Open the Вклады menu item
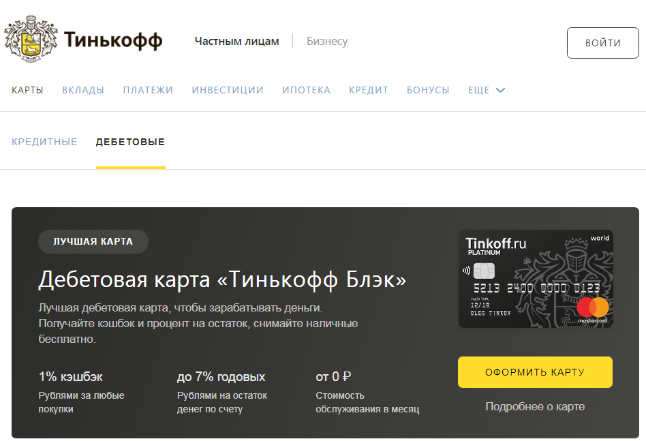This screenshot has height=441, width=646. point(83,90)
